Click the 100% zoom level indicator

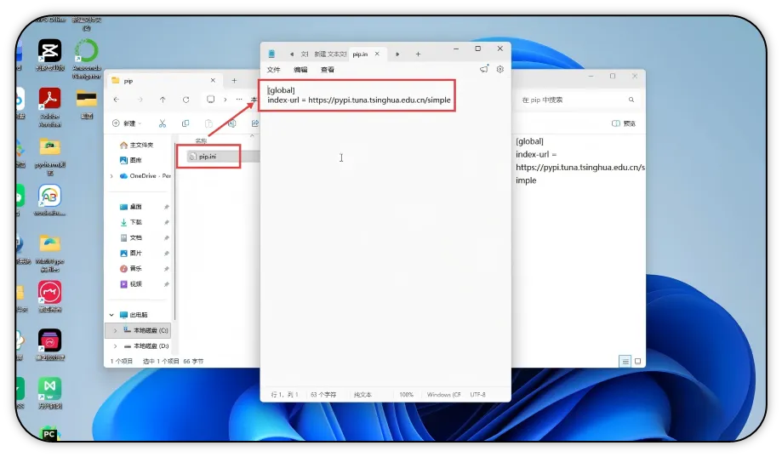407,395
